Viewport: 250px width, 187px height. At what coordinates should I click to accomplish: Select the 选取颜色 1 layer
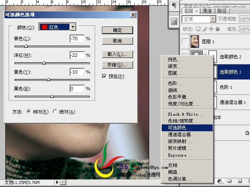[232, 72]
